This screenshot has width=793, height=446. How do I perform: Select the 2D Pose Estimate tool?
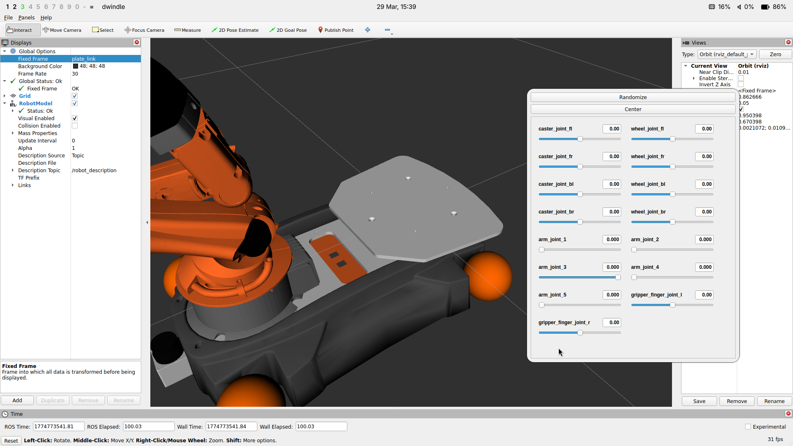pos(235,30)
